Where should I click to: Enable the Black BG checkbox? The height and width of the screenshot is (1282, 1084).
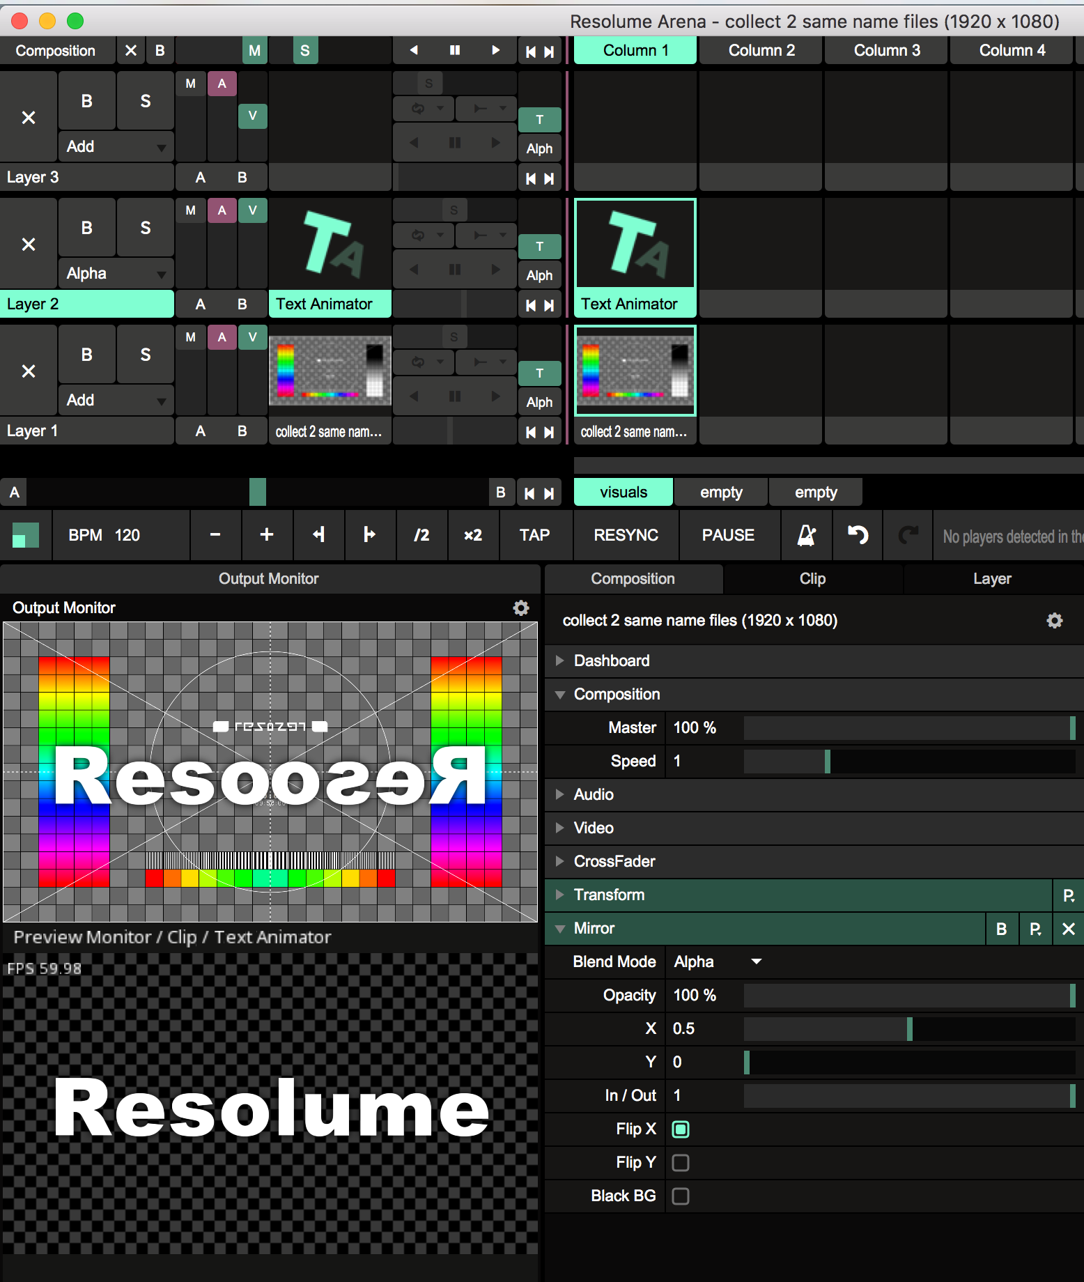pyautogui.click(x=681, y=1196)
